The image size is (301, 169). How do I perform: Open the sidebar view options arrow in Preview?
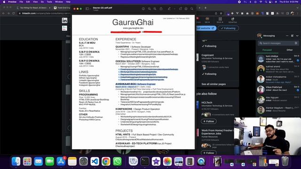pyautogui.click(x=90, y=9)
